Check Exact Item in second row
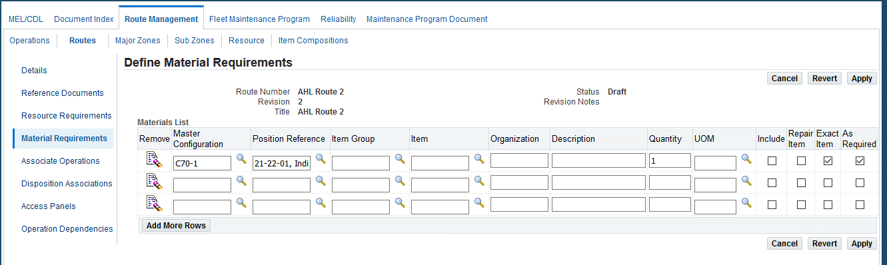Viewport: 887px width, 265px height. [828, 182]
